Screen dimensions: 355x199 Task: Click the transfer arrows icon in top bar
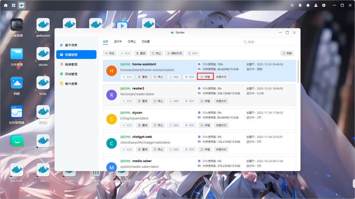[300, 5]
